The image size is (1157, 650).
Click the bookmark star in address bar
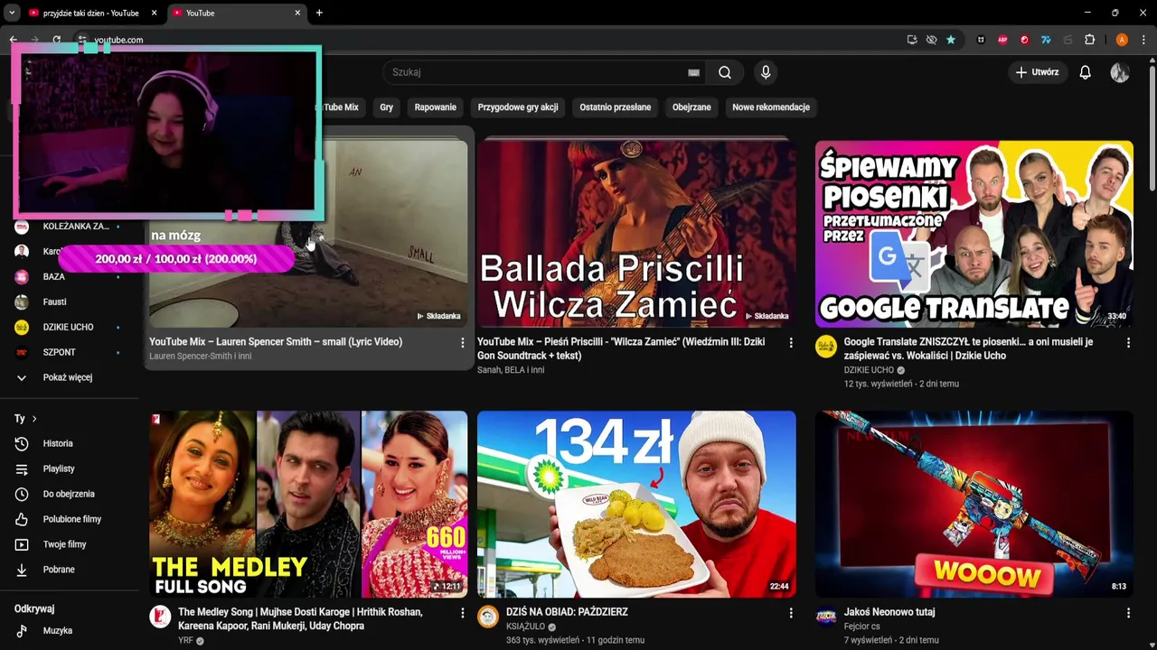click(x=951, y=40)
